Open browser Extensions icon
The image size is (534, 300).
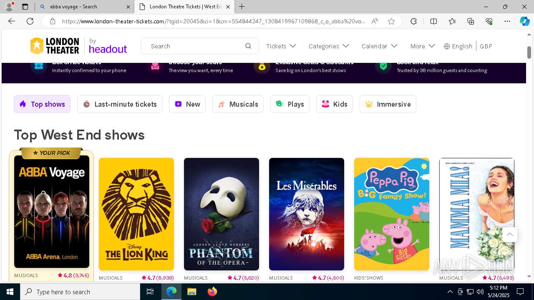tap(413, 21)
